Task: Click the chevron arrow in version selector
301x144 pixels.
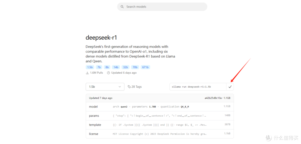Action: pos(120,87)
